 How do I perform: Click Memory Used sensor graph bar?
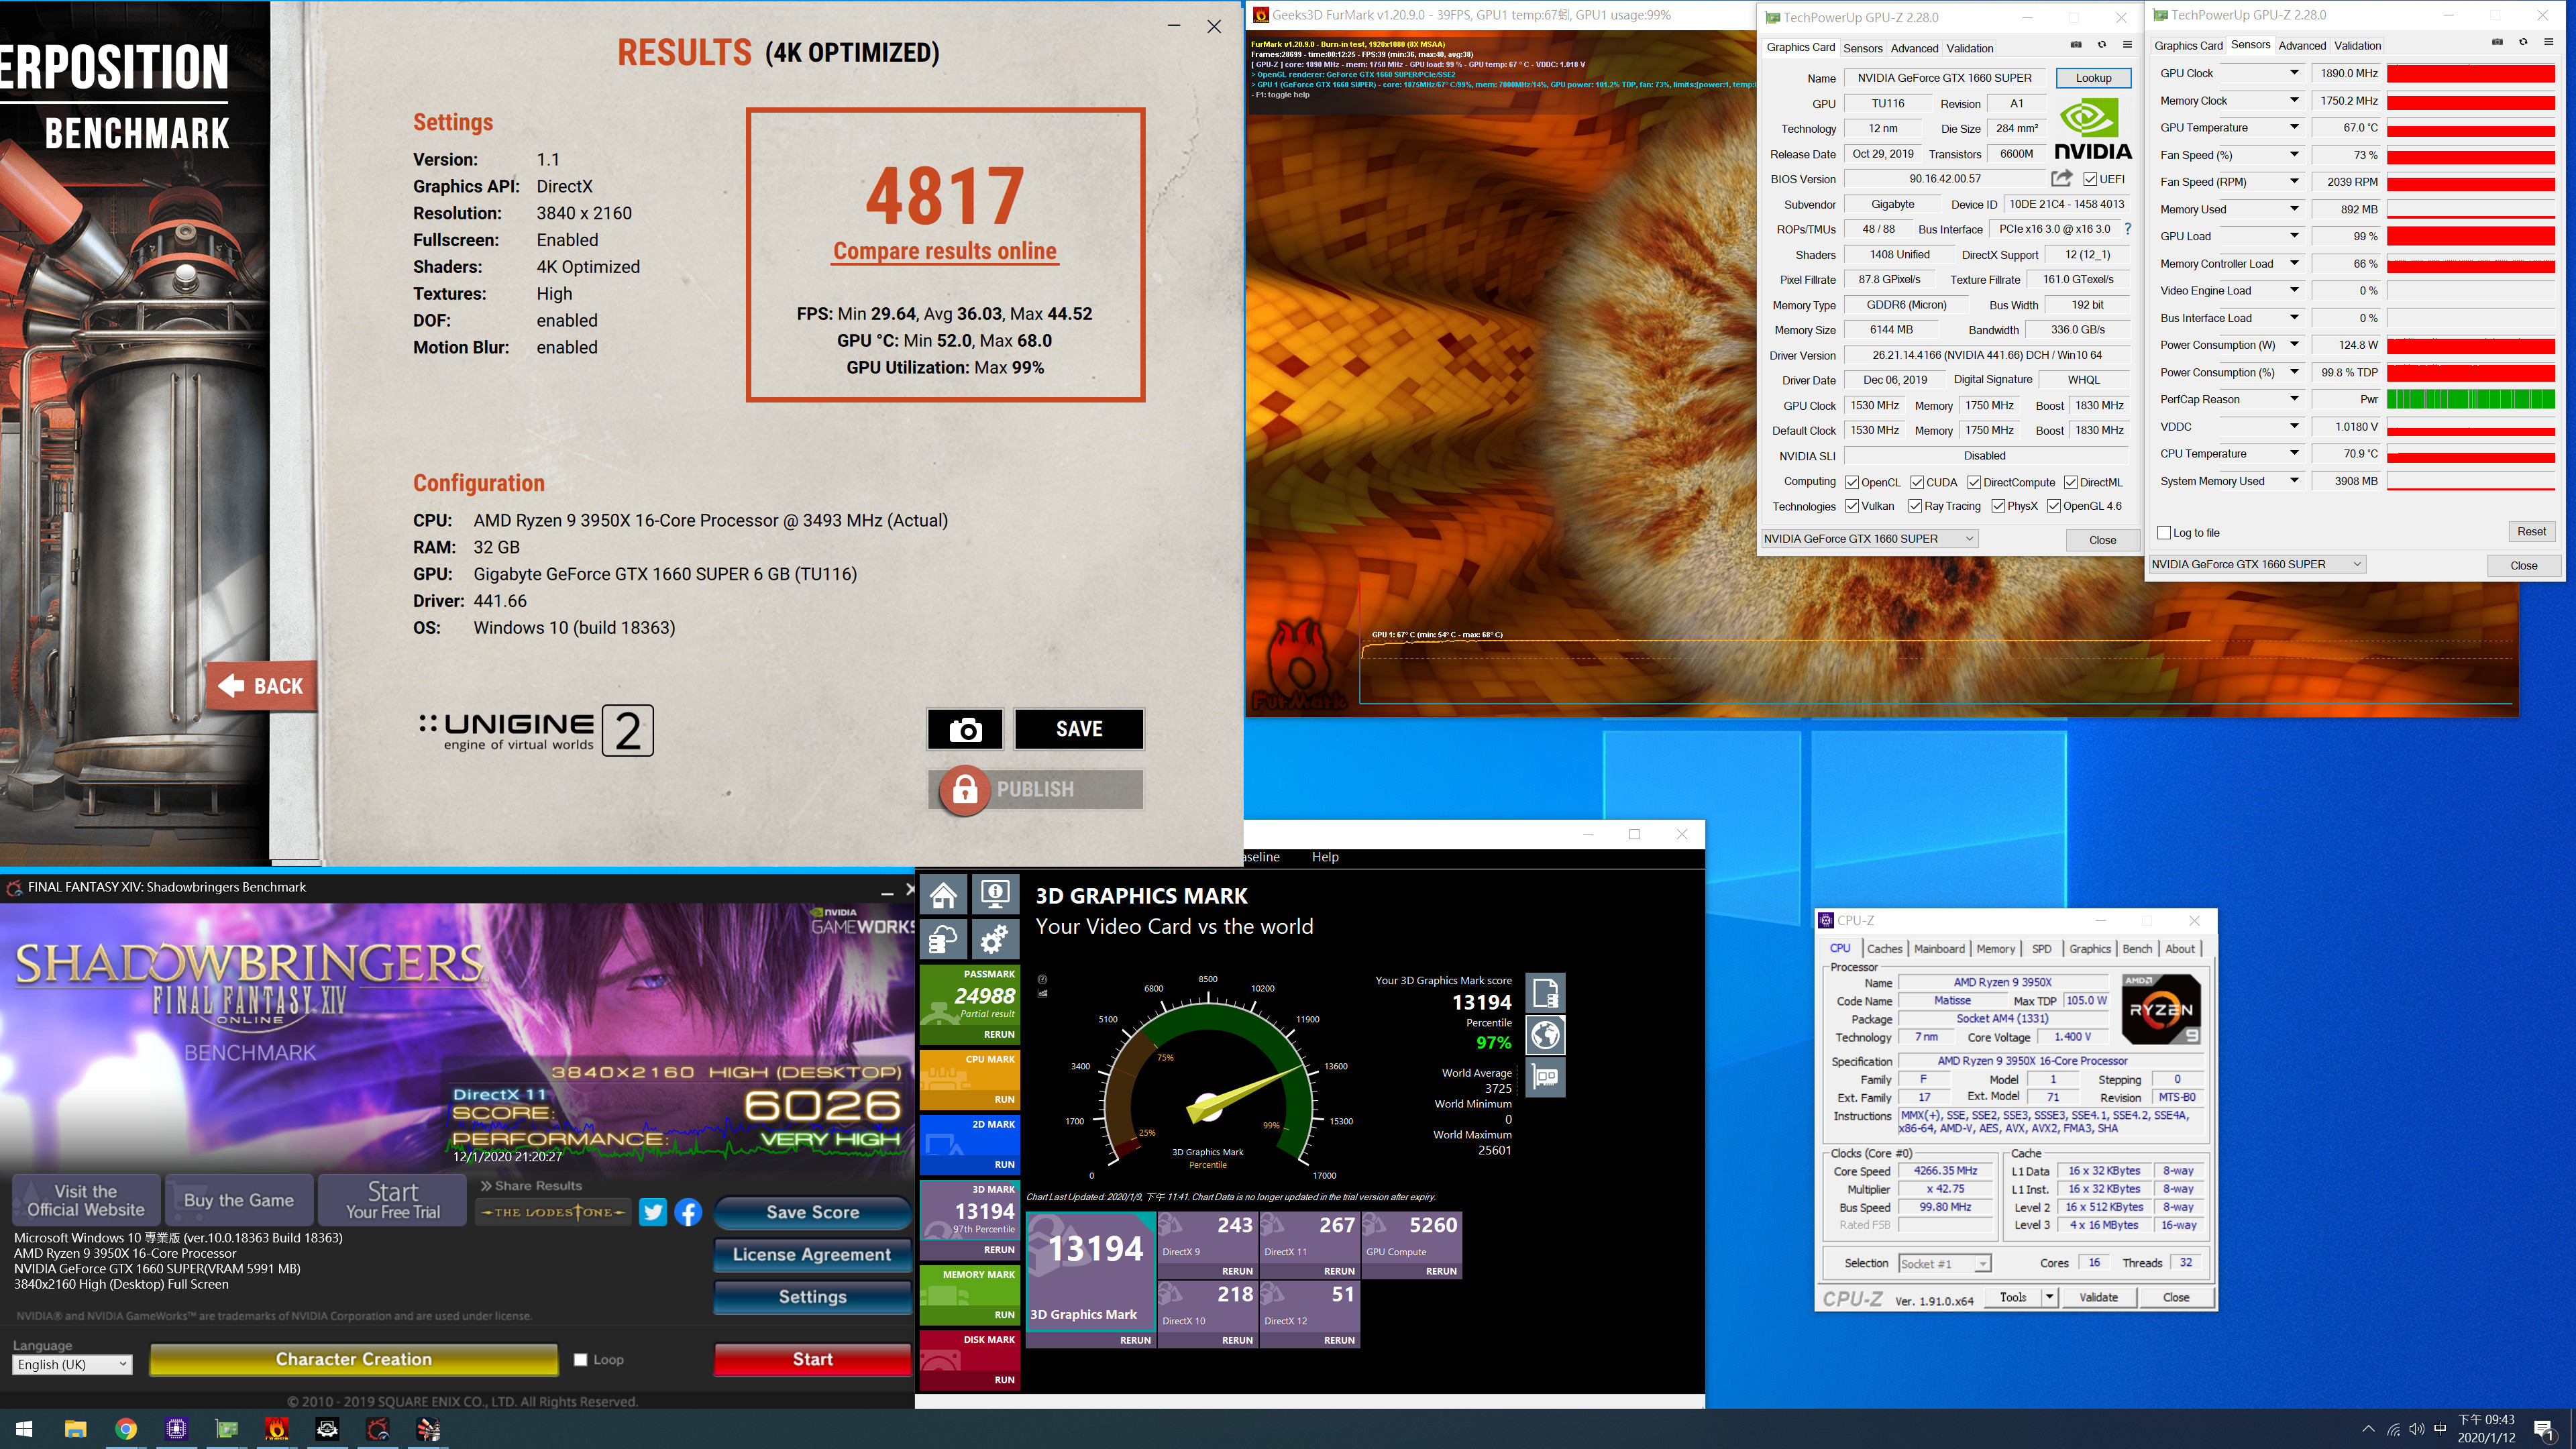click(x=2470, y=209)
